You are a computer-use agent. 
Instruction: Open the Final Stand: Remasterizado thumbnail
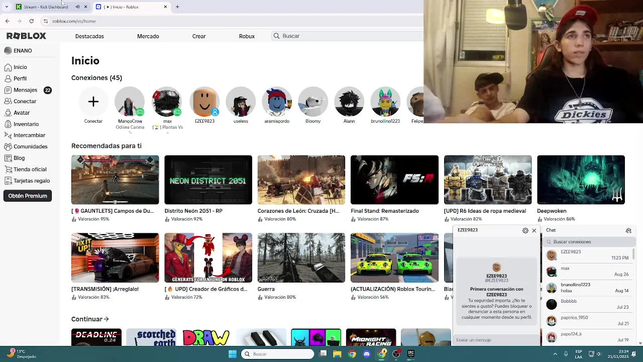(x=394, y=180)
